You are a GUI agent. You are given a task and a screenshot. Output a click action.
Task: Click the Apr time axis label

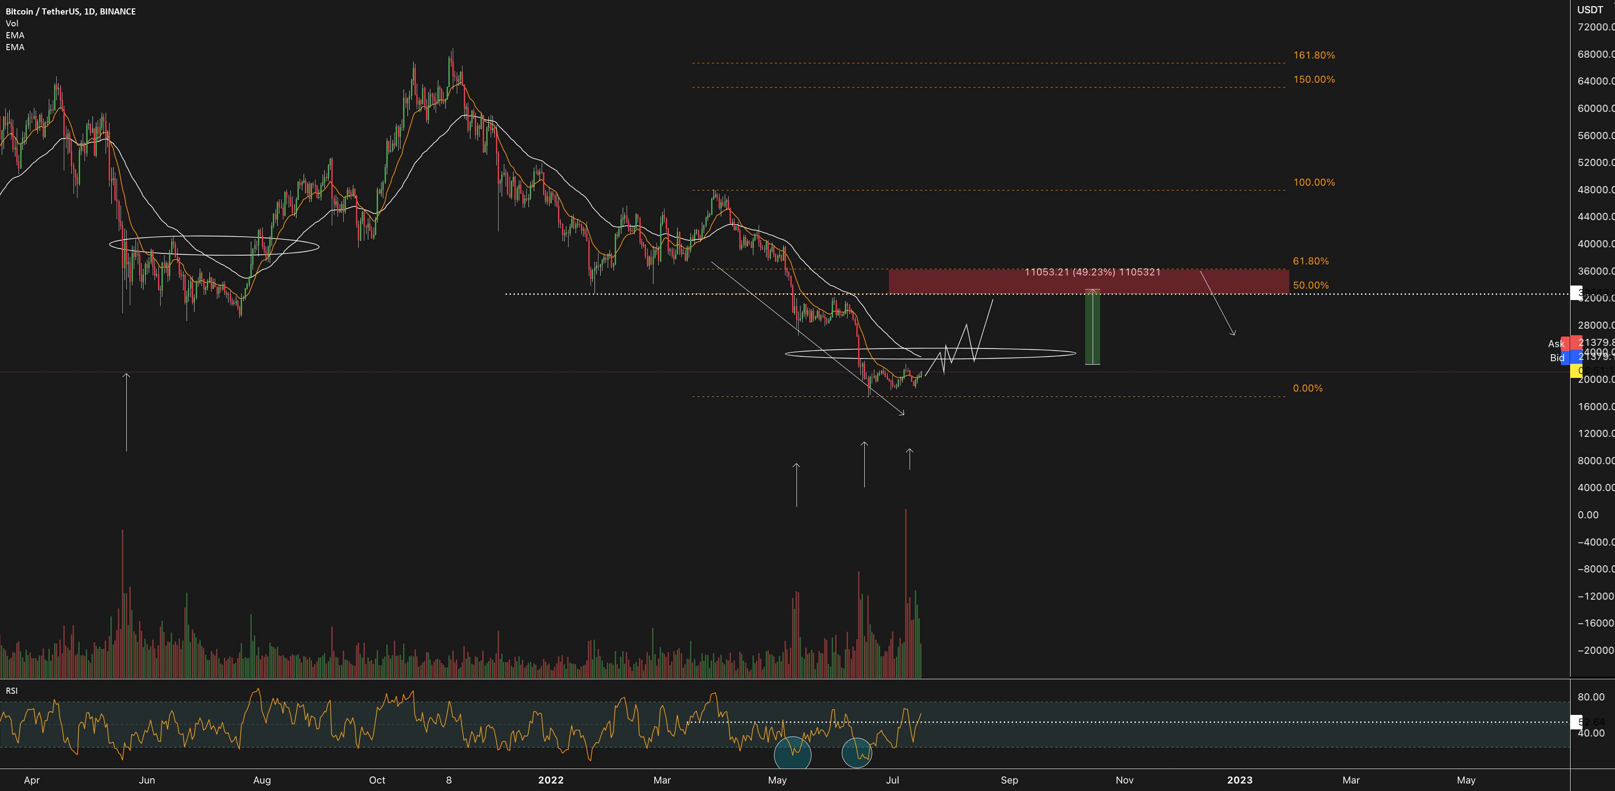31,780
